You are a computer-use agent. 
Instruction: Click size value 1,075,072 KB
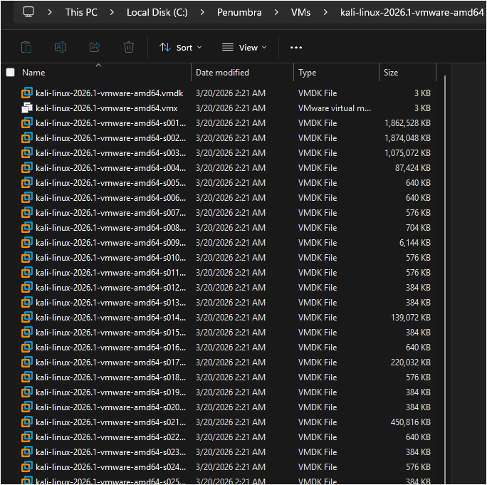pyautogui.click(x=407, y=153)
